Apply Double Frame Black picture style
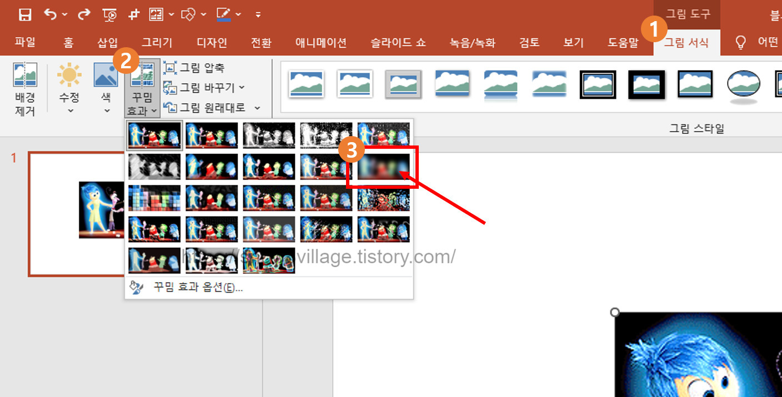This screenshot has width=782, height=397. coord(598,84)
